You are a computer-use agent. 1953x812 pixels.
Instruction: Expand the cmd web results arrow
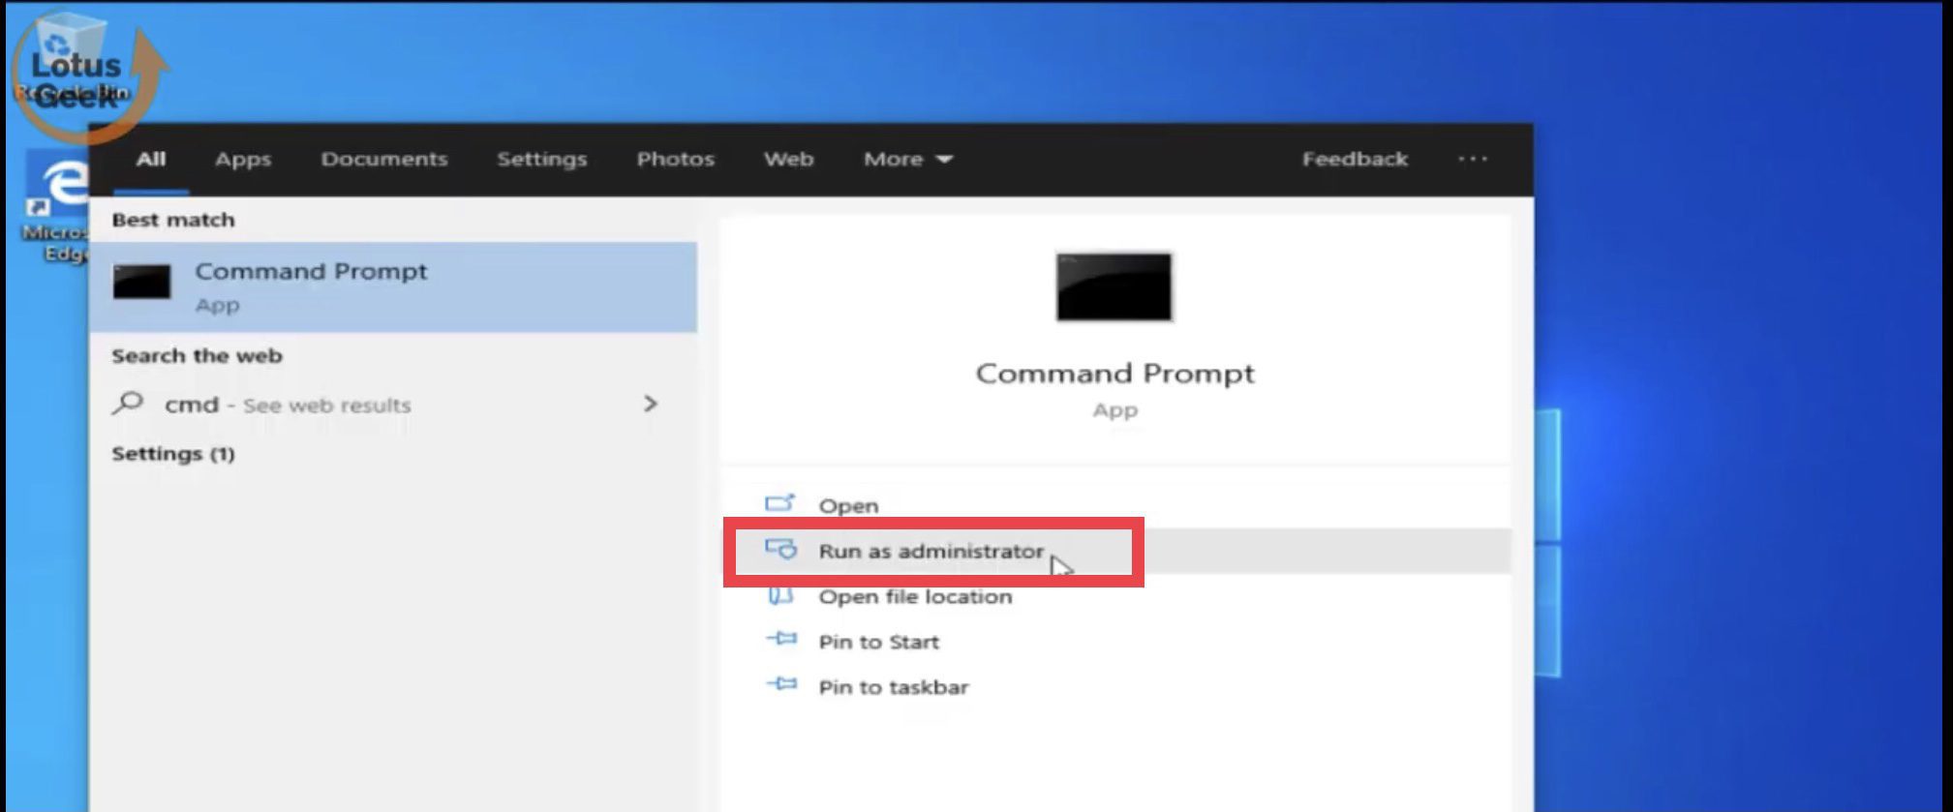point(651,404)
